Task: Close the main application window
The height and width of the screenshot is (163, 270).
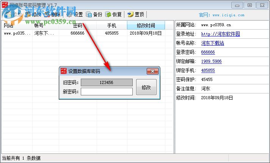Action: coord(262,5)
